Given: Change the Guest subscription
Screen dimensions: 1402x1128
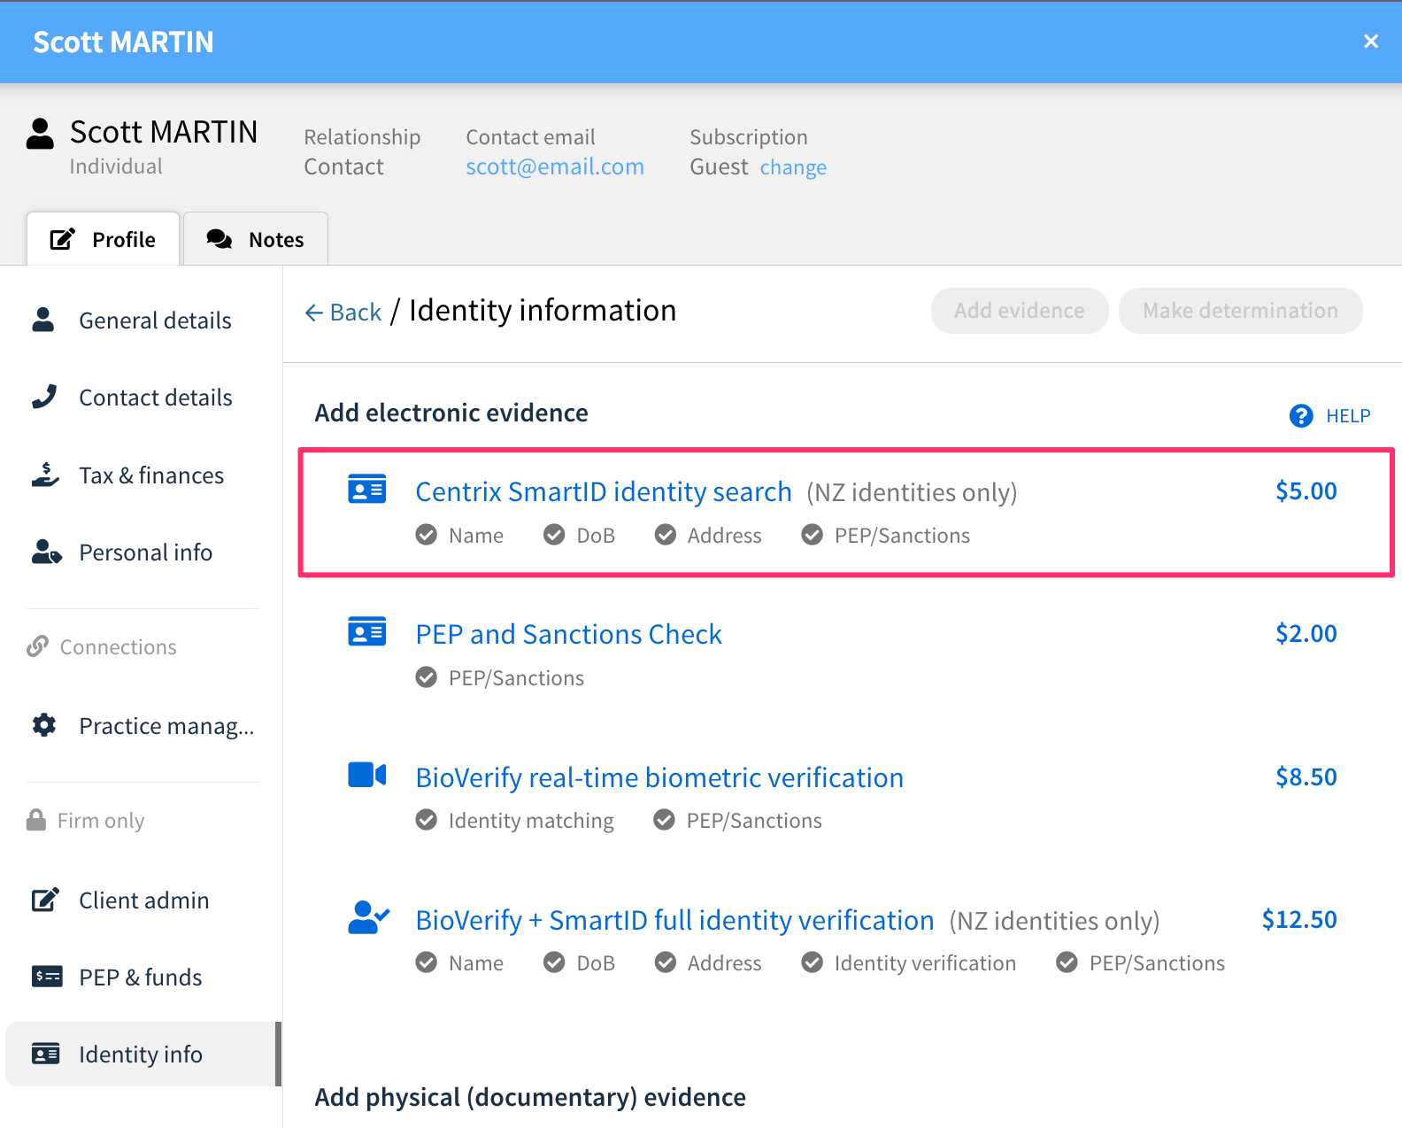Looking at the screenshot, I should (x=793, y=167).
